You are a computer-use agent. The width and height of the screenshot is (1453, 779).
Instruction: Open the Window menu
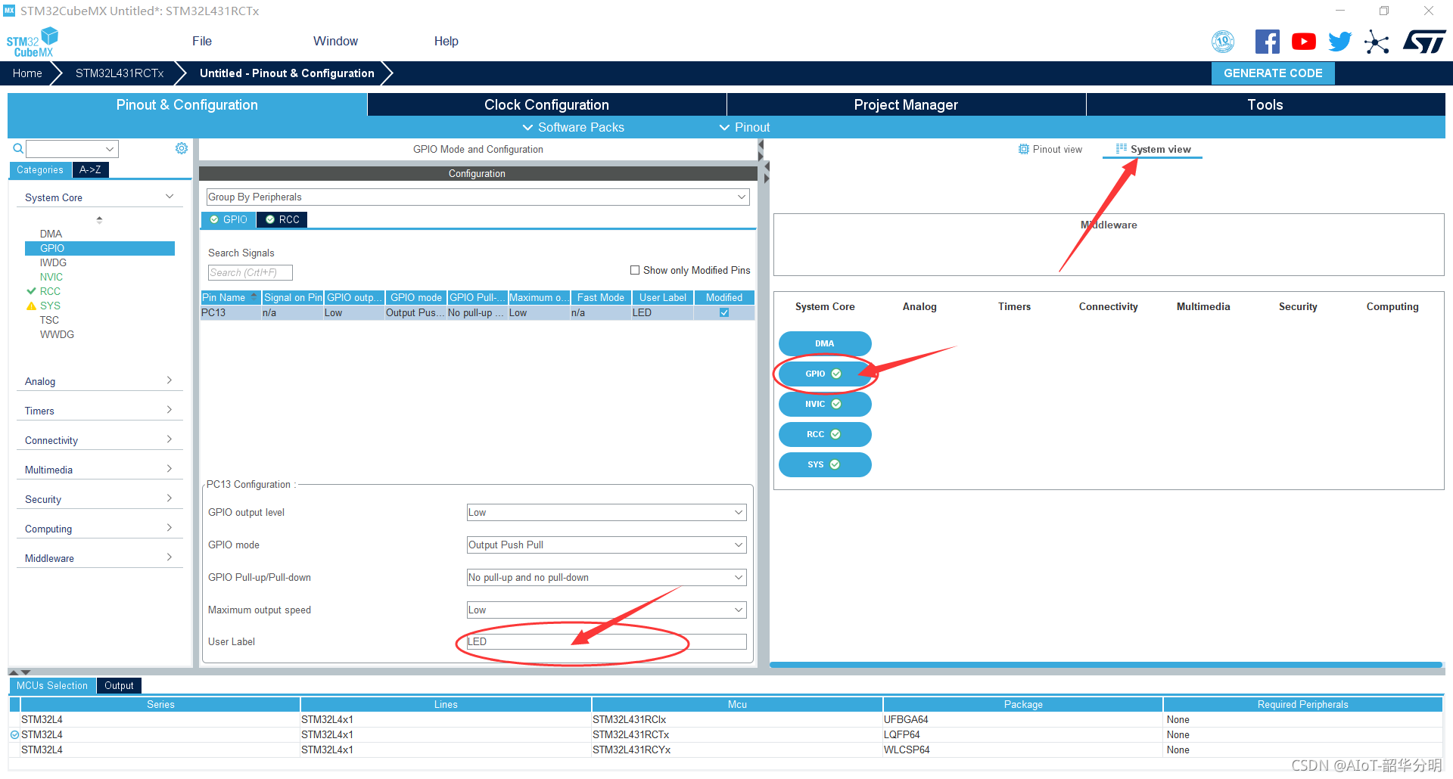pos(335,41)
